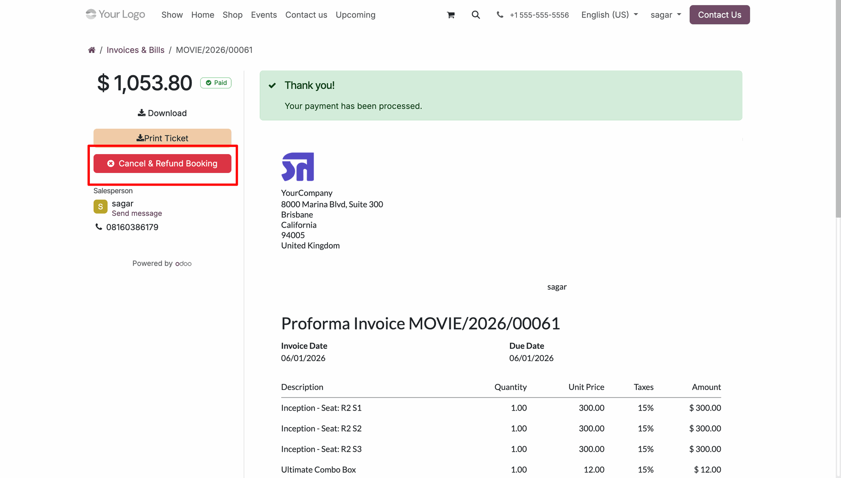Click the Thank you! heading

(x=309, y=85)
